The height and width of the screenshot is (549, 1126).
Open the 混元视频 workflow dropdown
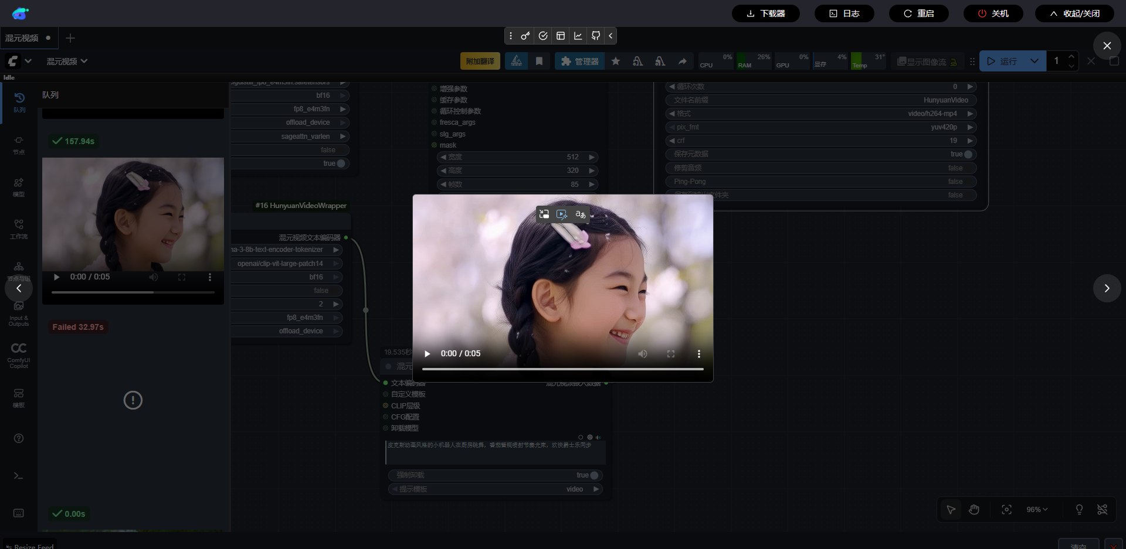point(67,61)
